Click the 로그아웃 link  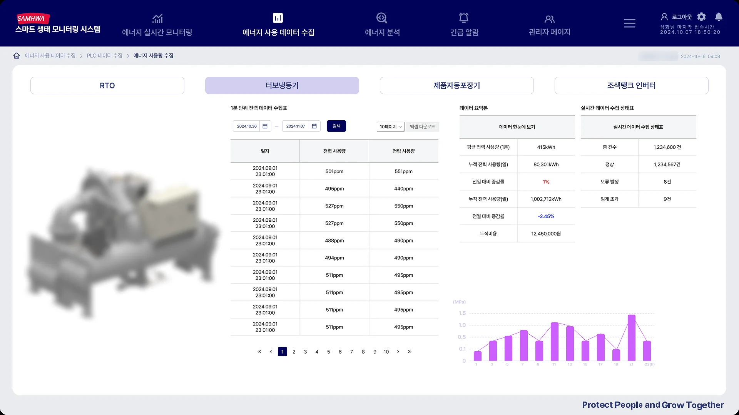[x=682, y=17]
